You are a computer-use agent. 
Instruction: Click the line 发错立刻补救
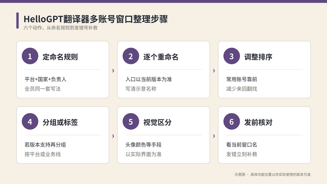pos(242,154)
